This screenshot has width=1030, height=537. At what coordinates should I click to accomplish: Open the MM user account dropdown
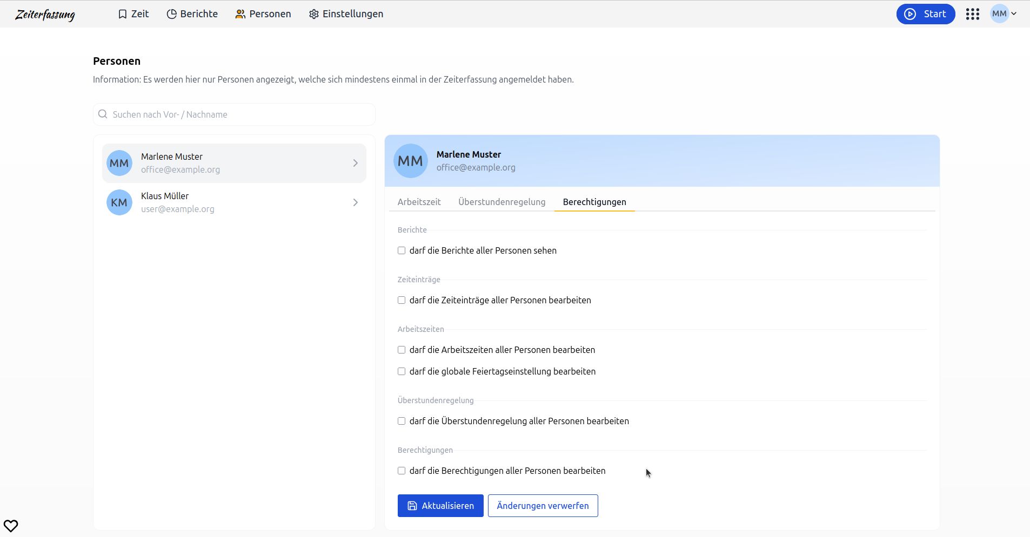click(x=1004, y=14)
